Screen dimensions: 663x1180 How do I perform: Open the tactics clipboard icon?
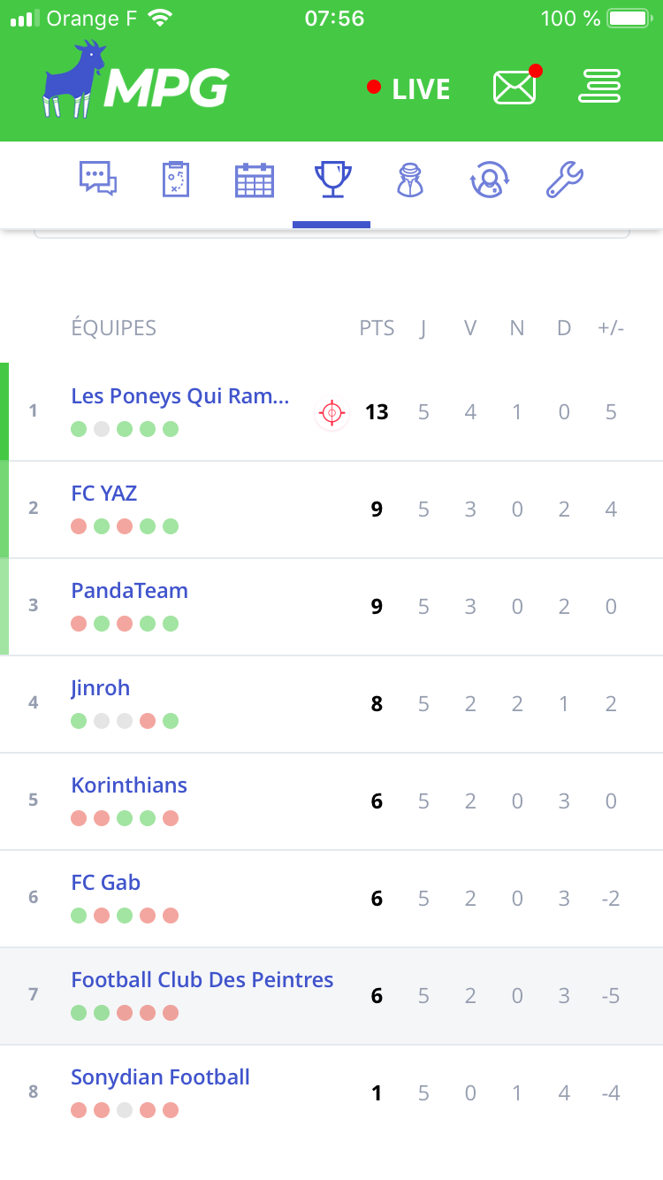(175, 180)
